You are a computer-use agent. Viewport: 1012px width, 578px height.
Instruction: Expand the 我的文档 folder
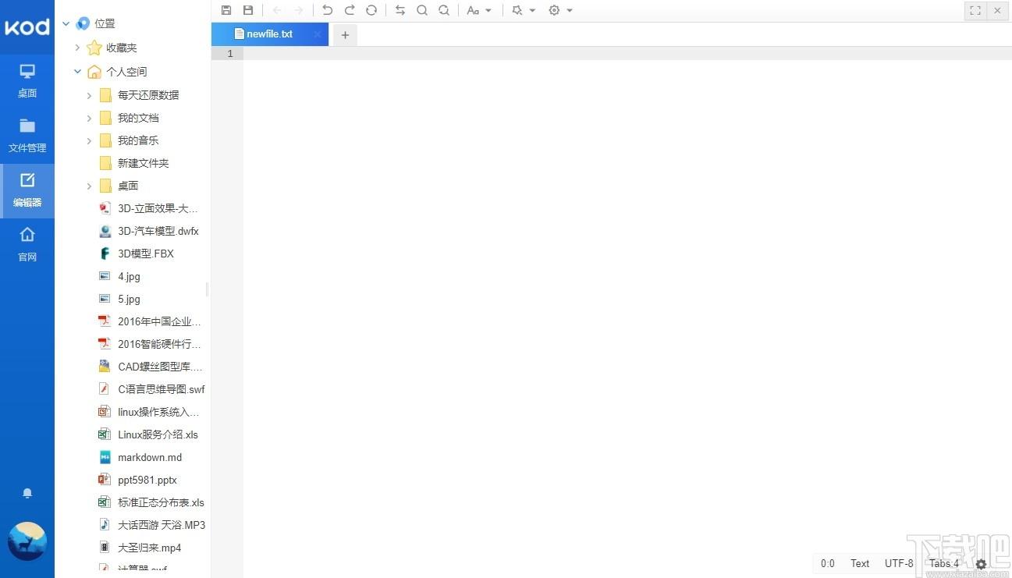pyautogui.click(x=89, y=118)
